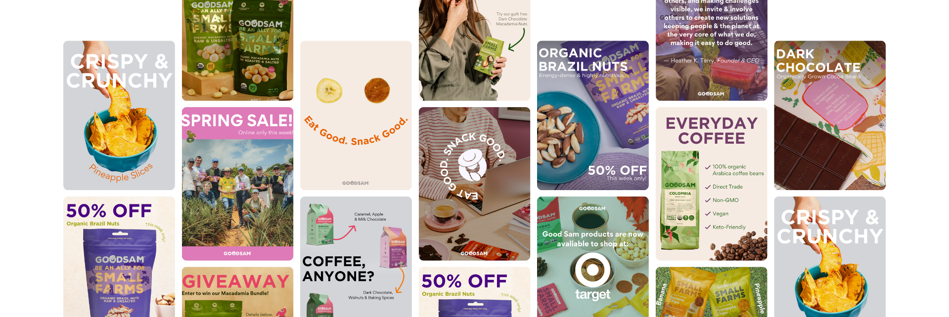Open the Crispy & Crunchy pineapple slices card
949x317 pixels.
(119, 115)
